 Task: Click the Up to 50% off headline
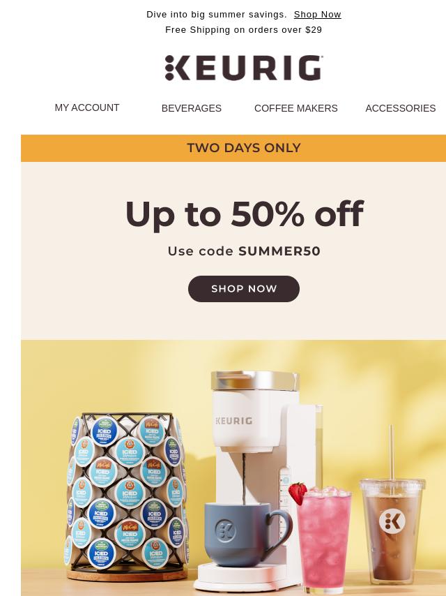pyautogui.click(x=245, y=214)
